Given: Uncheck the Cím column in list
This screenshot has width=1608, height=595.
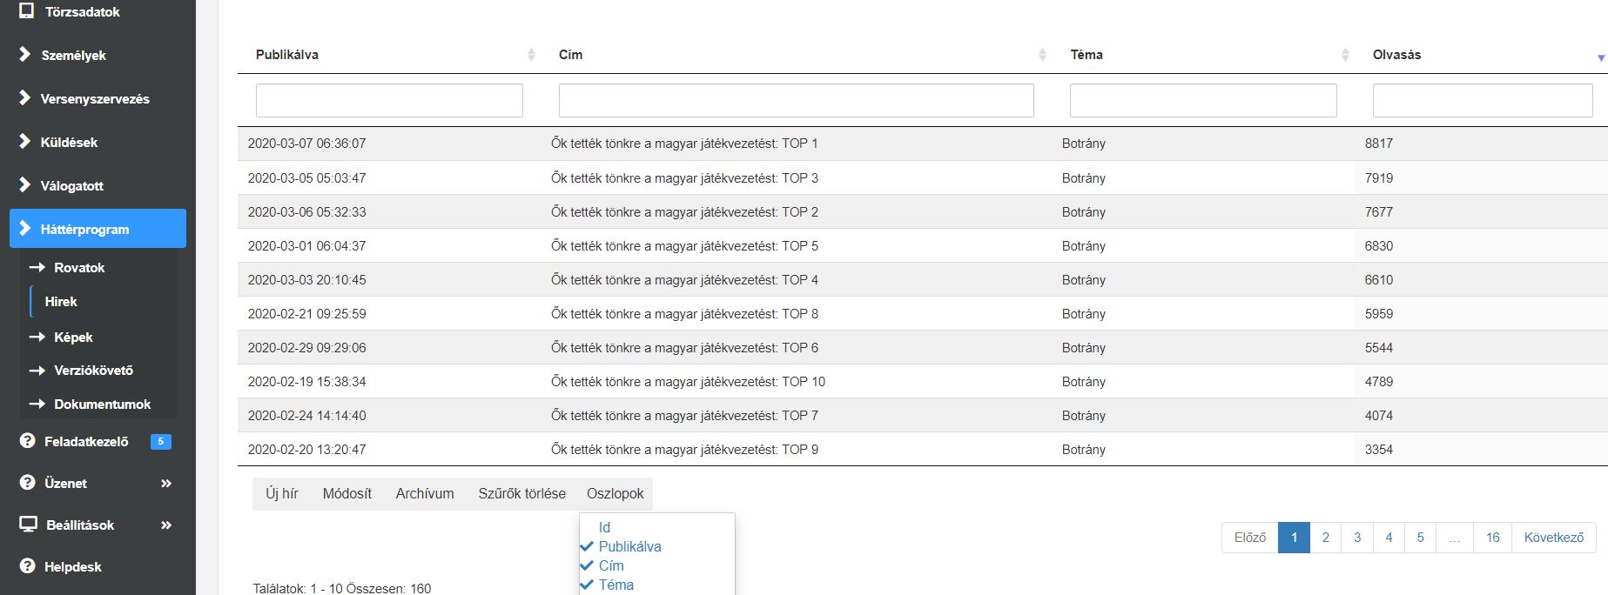Looking at the screenshot, I should click(602, 565).
